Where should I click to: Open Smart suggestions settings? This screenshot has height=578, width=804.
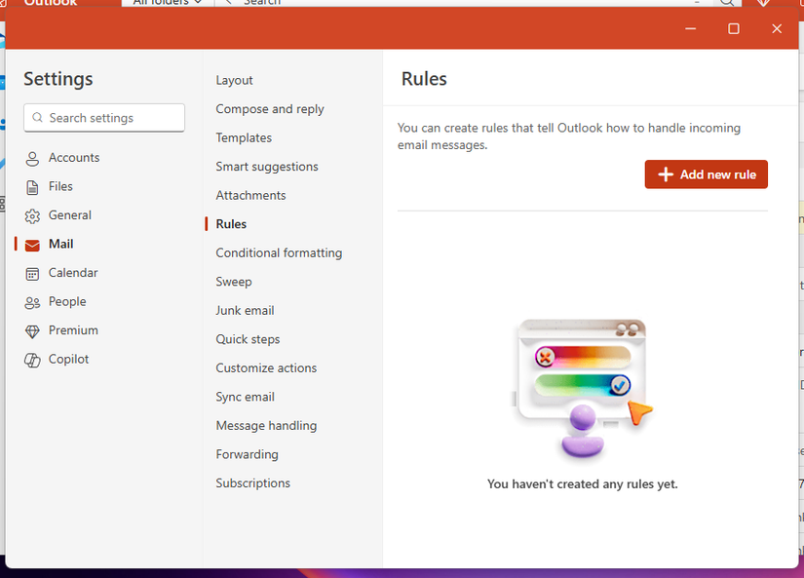(x=267, y=166)
